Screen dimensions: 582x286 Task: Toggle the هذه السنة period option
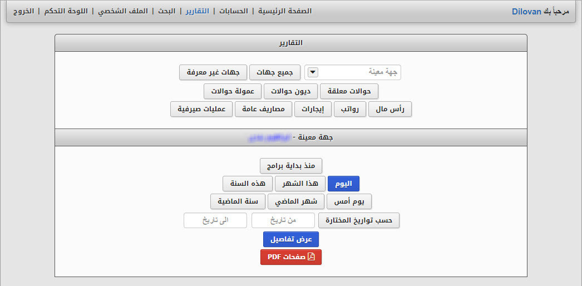[247, 184]
